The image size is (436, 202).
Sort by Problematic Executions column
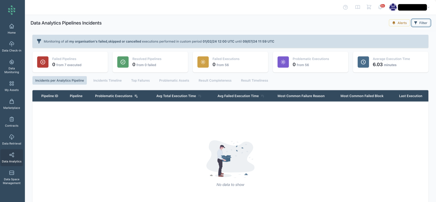[136, 96]
